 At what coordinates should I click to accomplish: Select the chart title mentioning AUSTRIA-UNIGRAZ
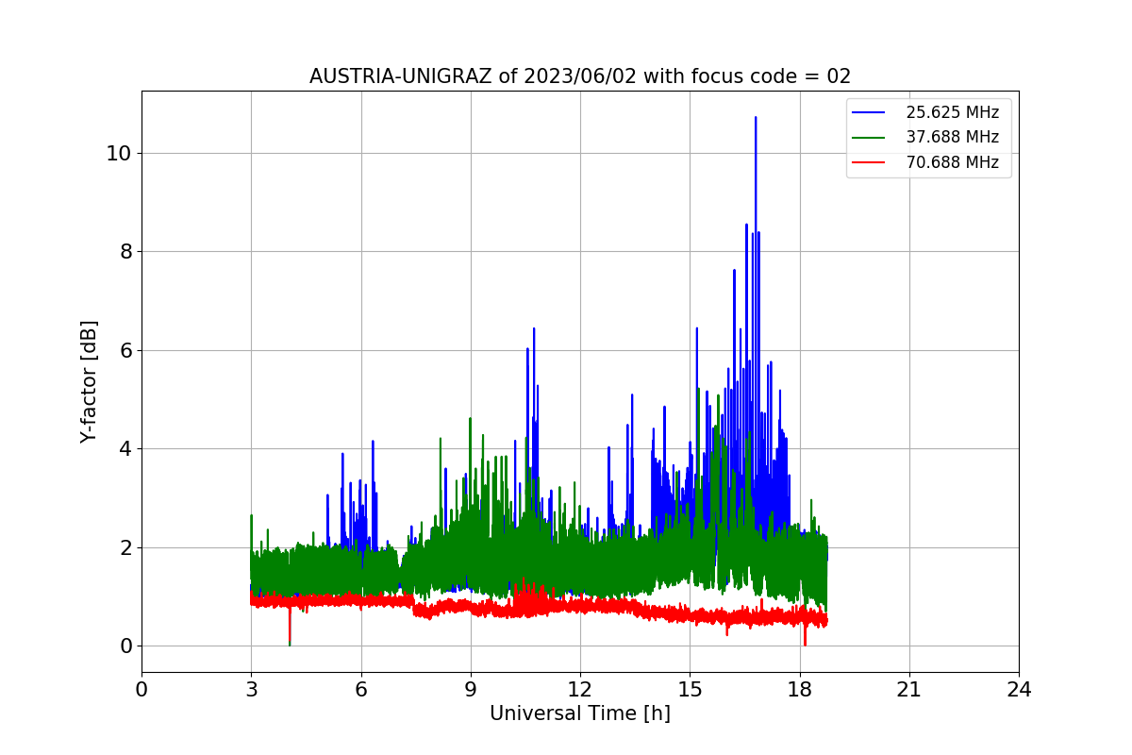pos(580,76)
